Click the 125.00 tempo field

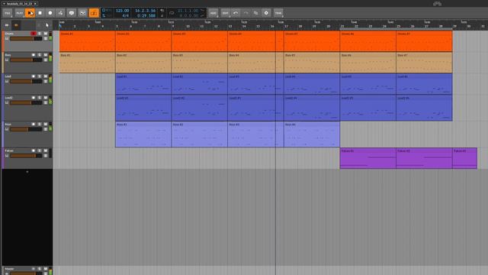(x=122, y=11)
